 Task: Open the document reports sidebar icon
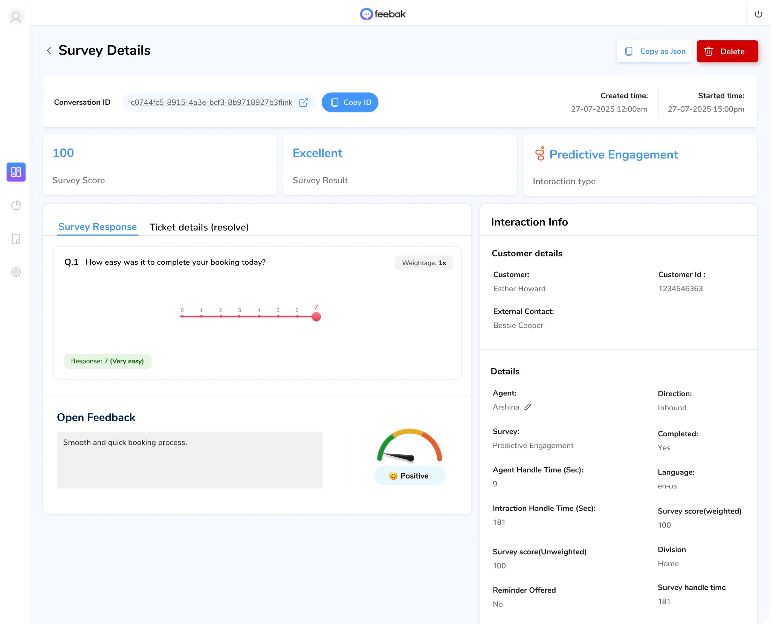point(16,239)
